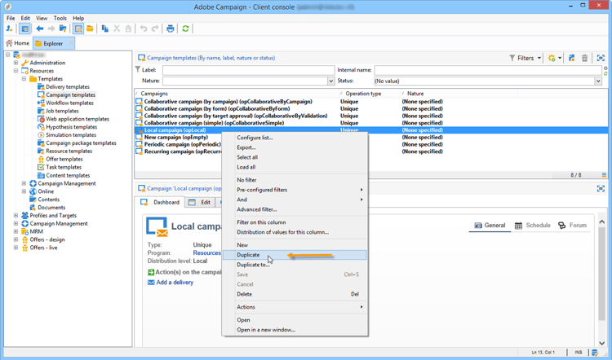This screenshot has height=360, width=612.
Task: Open the File menu
Action: coord(11,18)
